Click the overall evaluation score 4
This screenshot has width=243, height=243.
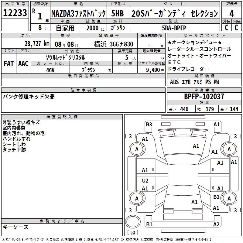click(x=231, y=14)
